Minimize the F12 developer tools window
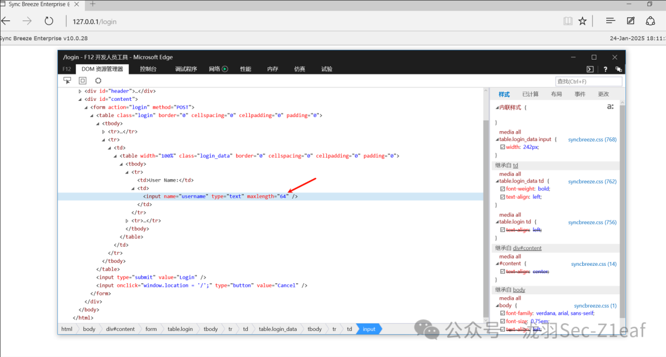666x357 pixels. pyautogui.click(x=573, y=57)
